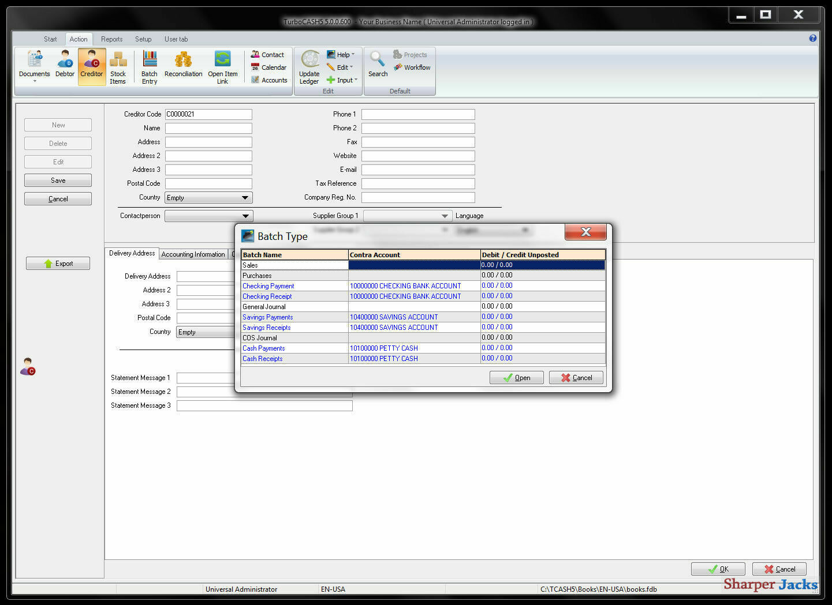This screenshot has height=605, width=832.
Task: Click the Edit button in left panel
Action: point(58,162)
